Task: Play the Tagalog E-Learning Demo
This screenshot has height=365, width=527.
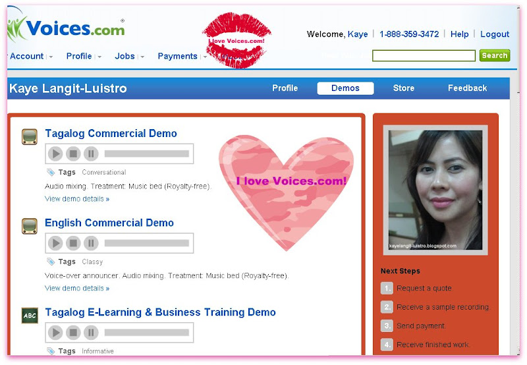Action: pos(55,333)
